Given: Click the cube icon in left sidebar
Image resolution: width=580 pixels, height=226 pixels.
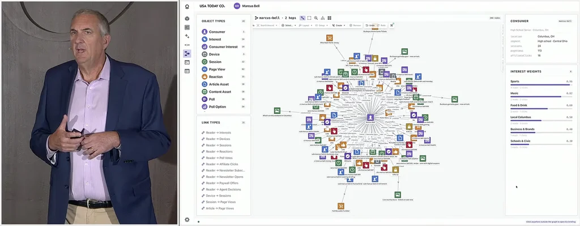Looking at the screenshot, I should (x=187, y=19).
